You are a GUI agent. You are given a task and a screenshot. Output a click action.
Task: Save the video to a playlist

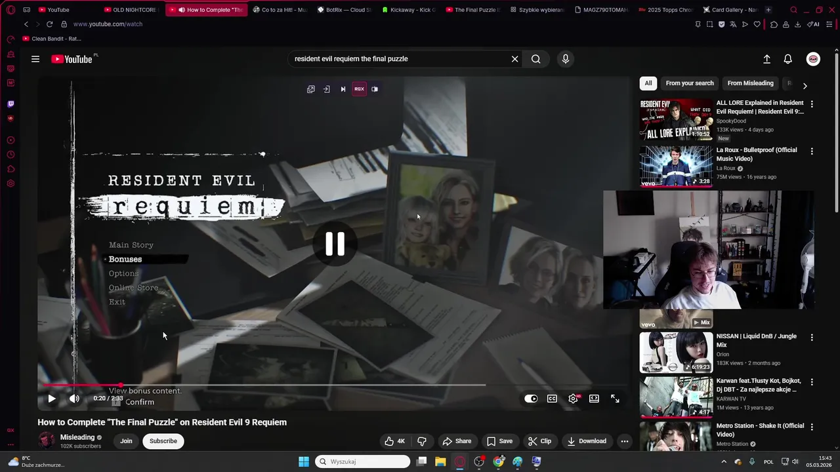(499, 441)
